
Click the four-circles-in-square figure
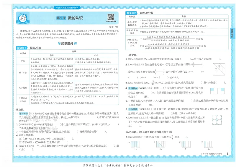coord(217,120)
